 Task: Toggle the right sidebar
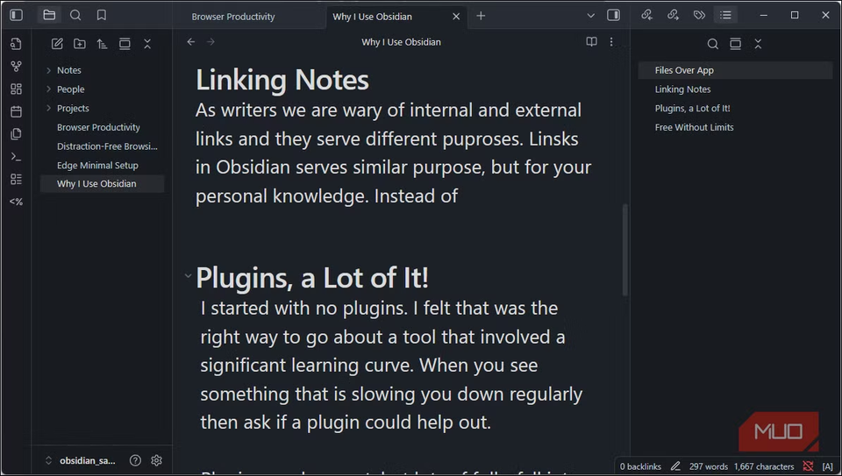click(613, 15)
